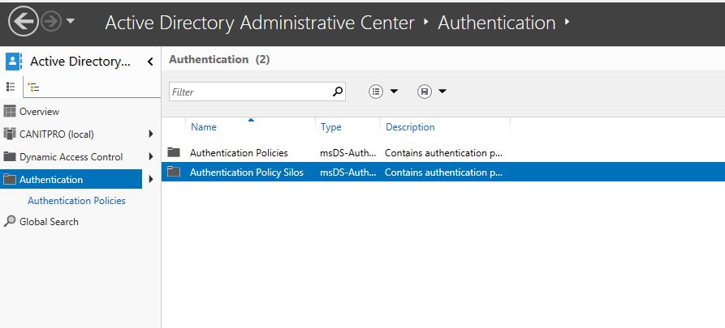725x328 pixels.
Task: Switch to list view tab
Action: click(11, 87)
